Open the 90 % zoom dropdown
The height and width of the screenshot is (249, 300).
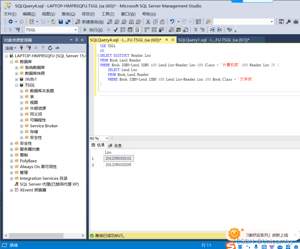107,138
